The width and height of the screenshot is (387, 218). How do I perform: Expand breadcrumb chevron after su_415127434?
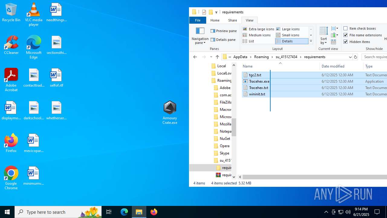[301, 57]
